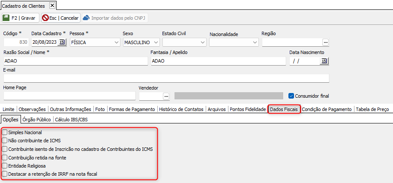Switch to the Formas de Pagamento tab
Screen dimensions: 393x183
click(x=132, y=109)
